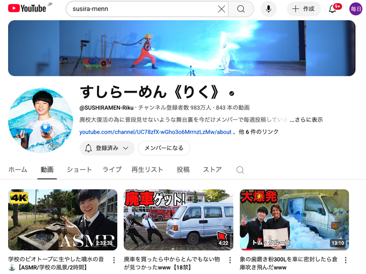Run the search with the magnifier icon
366x274 pixels.
click(240, 9)
